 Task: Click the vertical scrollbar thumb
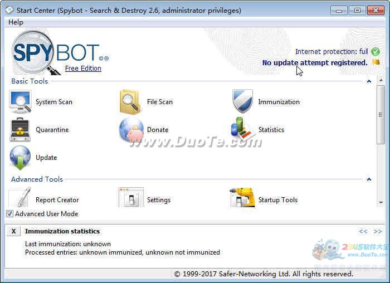[381, 114]
